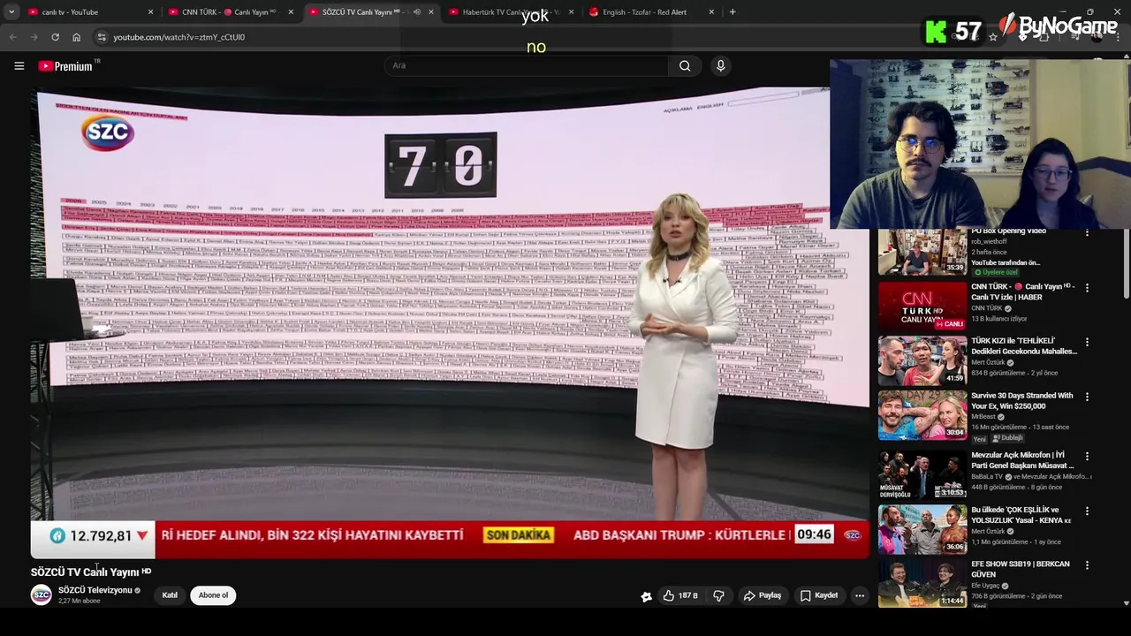
Task: Open Mevzular Açık Mikrofon video thumbnail
Action: [922, 474]
